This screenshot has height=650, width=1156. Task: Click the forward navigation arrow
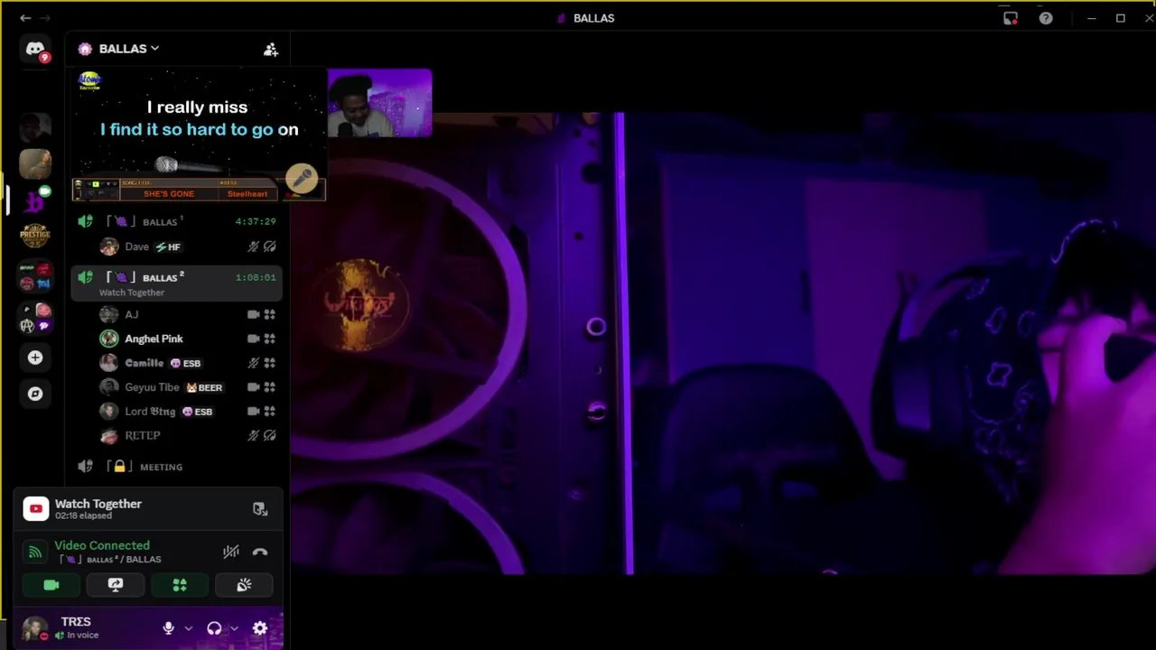[x=45, y=18]
